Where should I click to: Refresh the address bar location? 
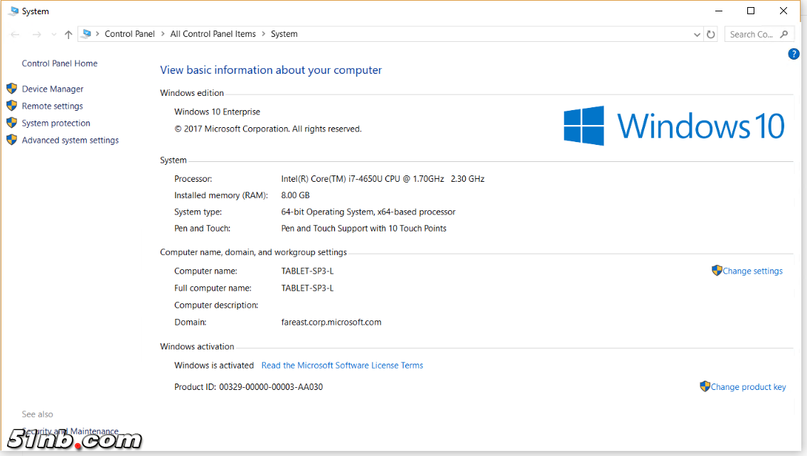710,34
